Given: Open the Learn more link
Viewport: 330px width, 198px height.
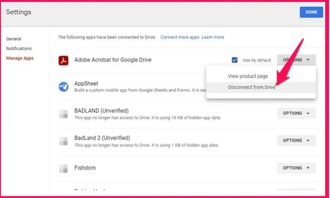Looking at the screenshot, I should (213, 37).
